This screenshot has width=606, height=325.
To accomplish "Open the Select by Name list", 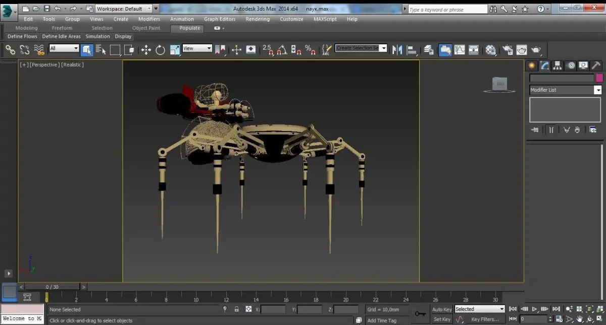I will (101, 49).
